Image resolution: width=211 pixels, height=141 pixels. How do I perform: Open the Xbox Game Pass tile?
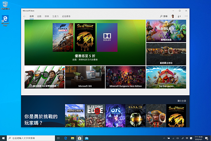coord(45,77)
